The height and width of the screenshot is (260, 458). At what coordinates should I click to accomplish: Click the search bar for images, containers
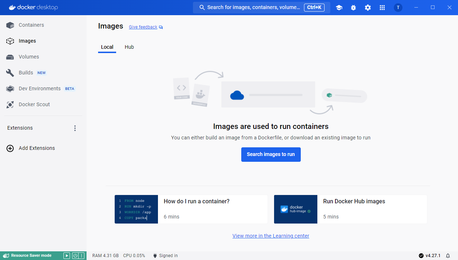(261, 8)
